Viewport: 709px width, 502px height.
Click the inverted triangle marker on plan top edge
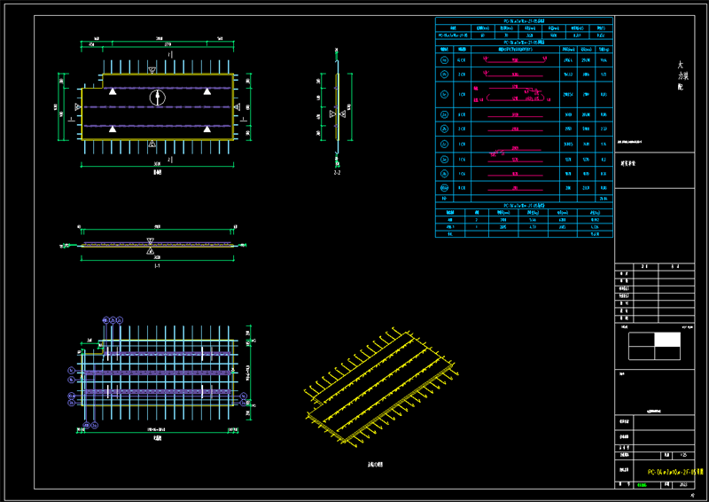pos(152,70)
